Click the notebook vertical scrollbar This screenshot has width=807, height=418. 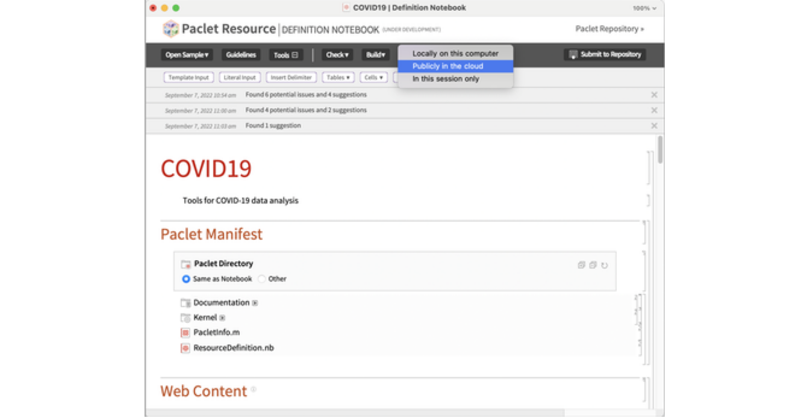[x=660, y=151]
